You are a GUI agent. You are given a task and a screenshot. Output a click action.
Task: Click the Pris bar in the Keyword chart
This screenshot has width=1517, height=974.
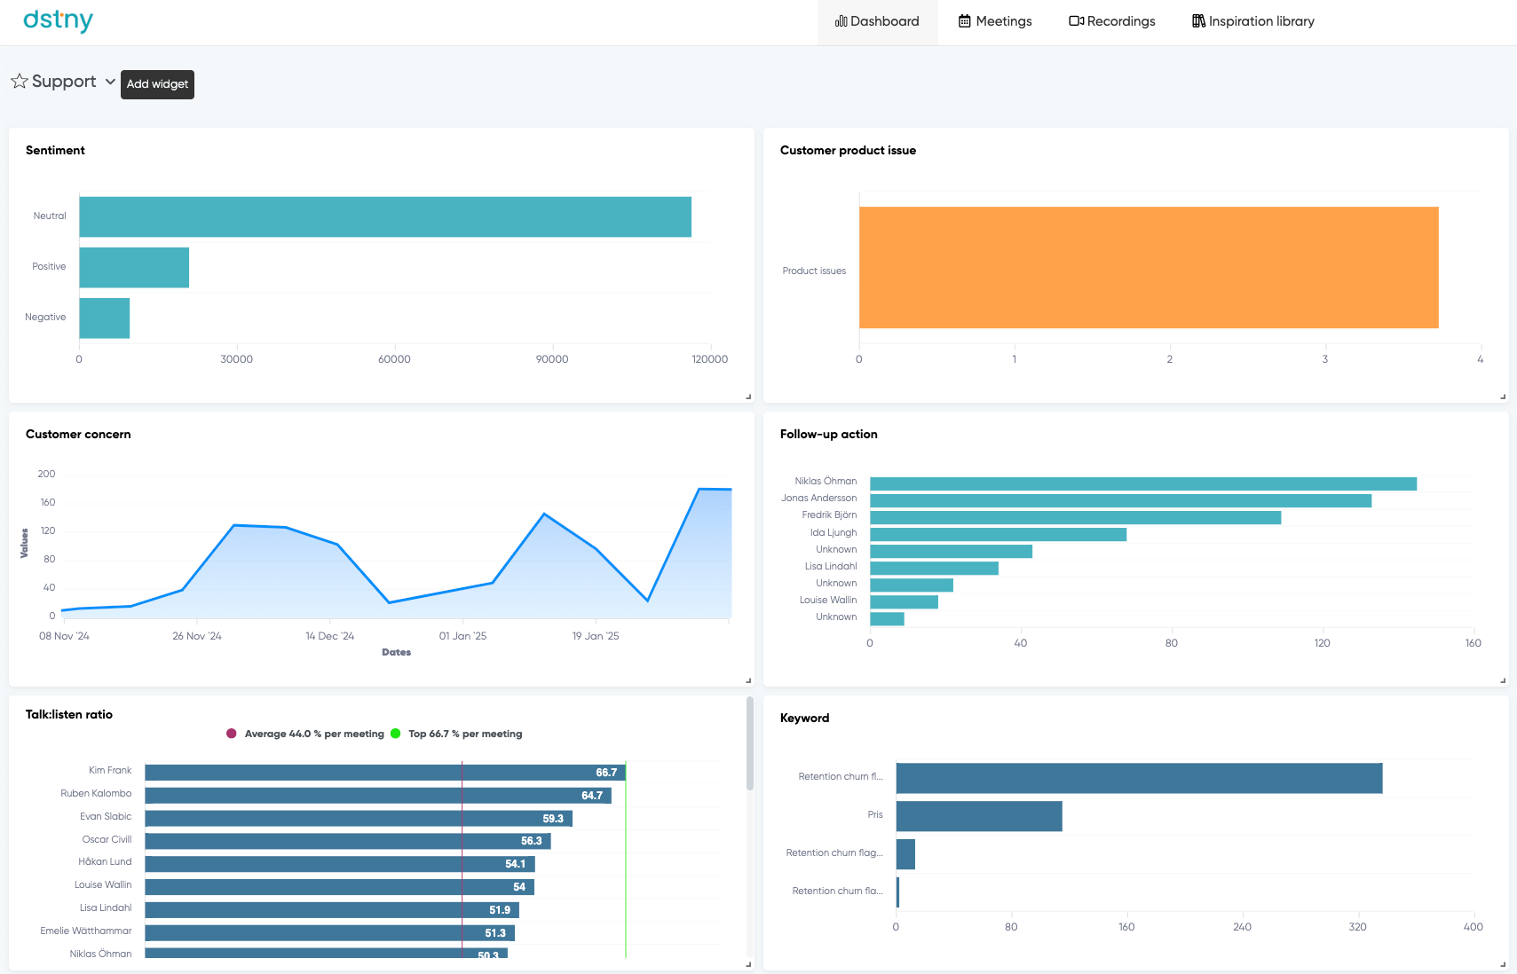pos(978,816)
